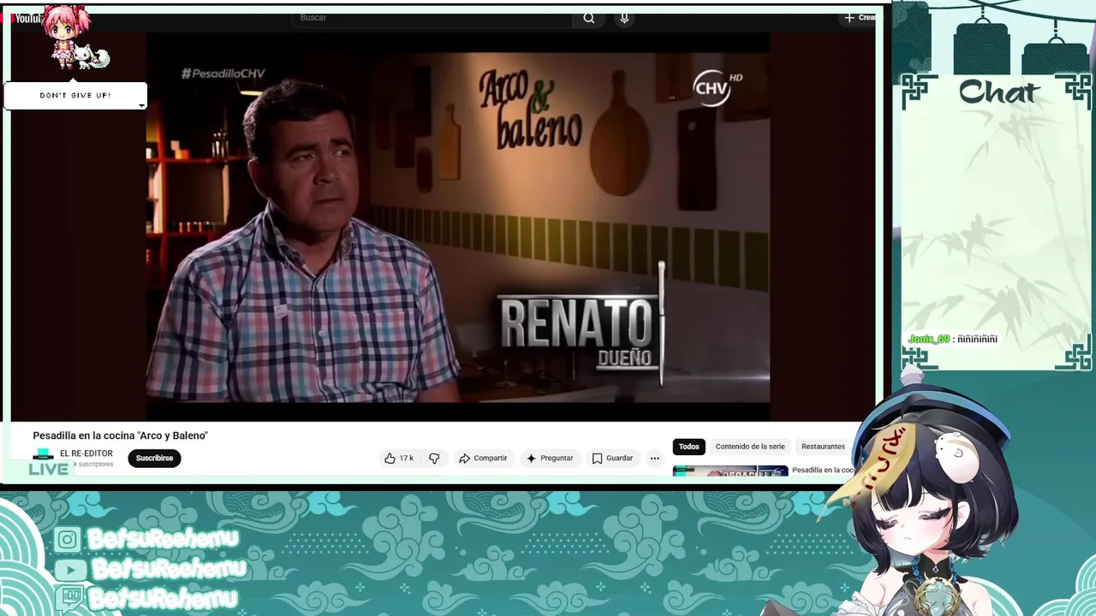Open the three-dot more actions menu

point(655,459)
